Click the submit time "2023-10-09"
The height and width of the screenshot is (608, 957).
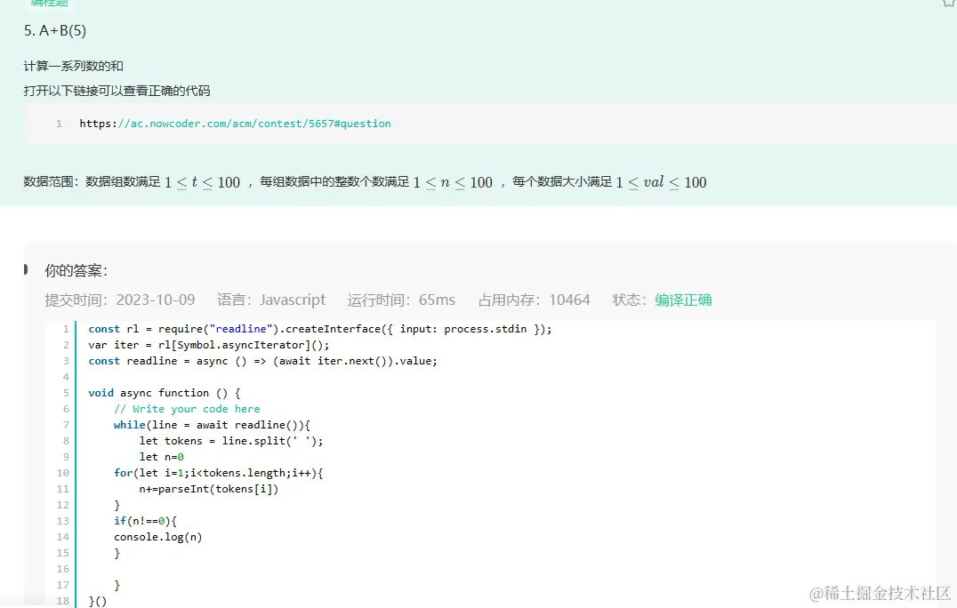point(156,300)
